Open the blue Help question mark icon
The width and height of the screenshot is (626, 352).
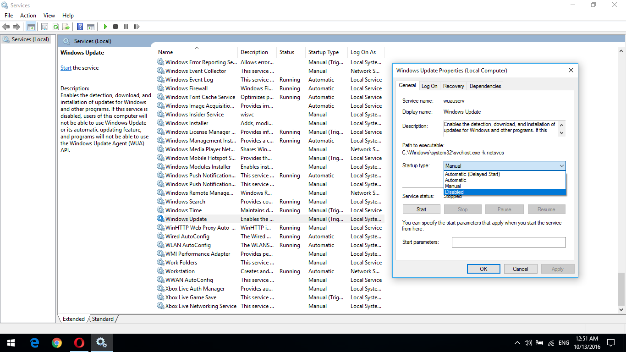(x=80, y=27)
